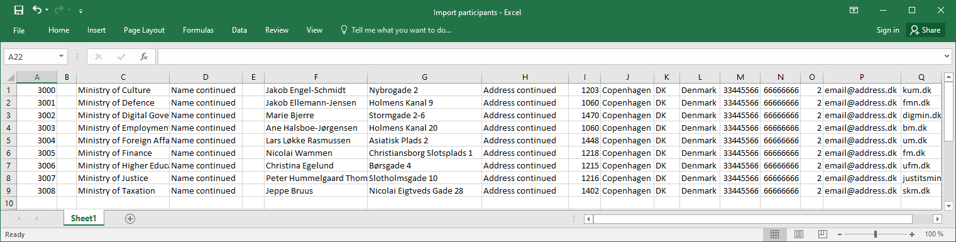The height and width of the screenshot is (242, 956).
Task: Open the File menu
Action: pos(19,30)
